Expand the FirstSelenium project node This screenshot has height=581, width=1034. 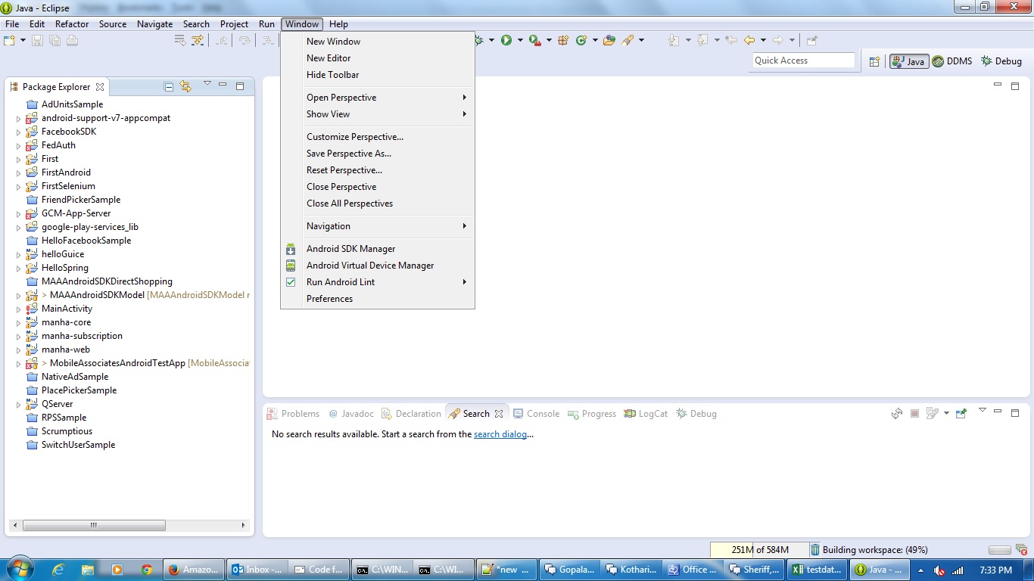18,186
